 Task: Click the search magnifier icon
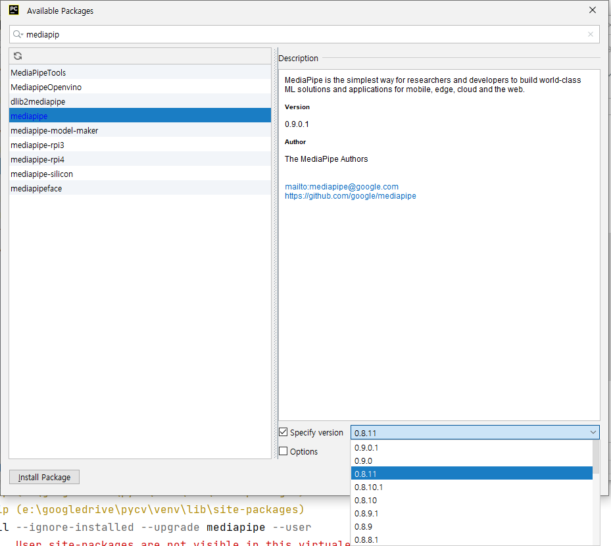[x=18, y=34]
